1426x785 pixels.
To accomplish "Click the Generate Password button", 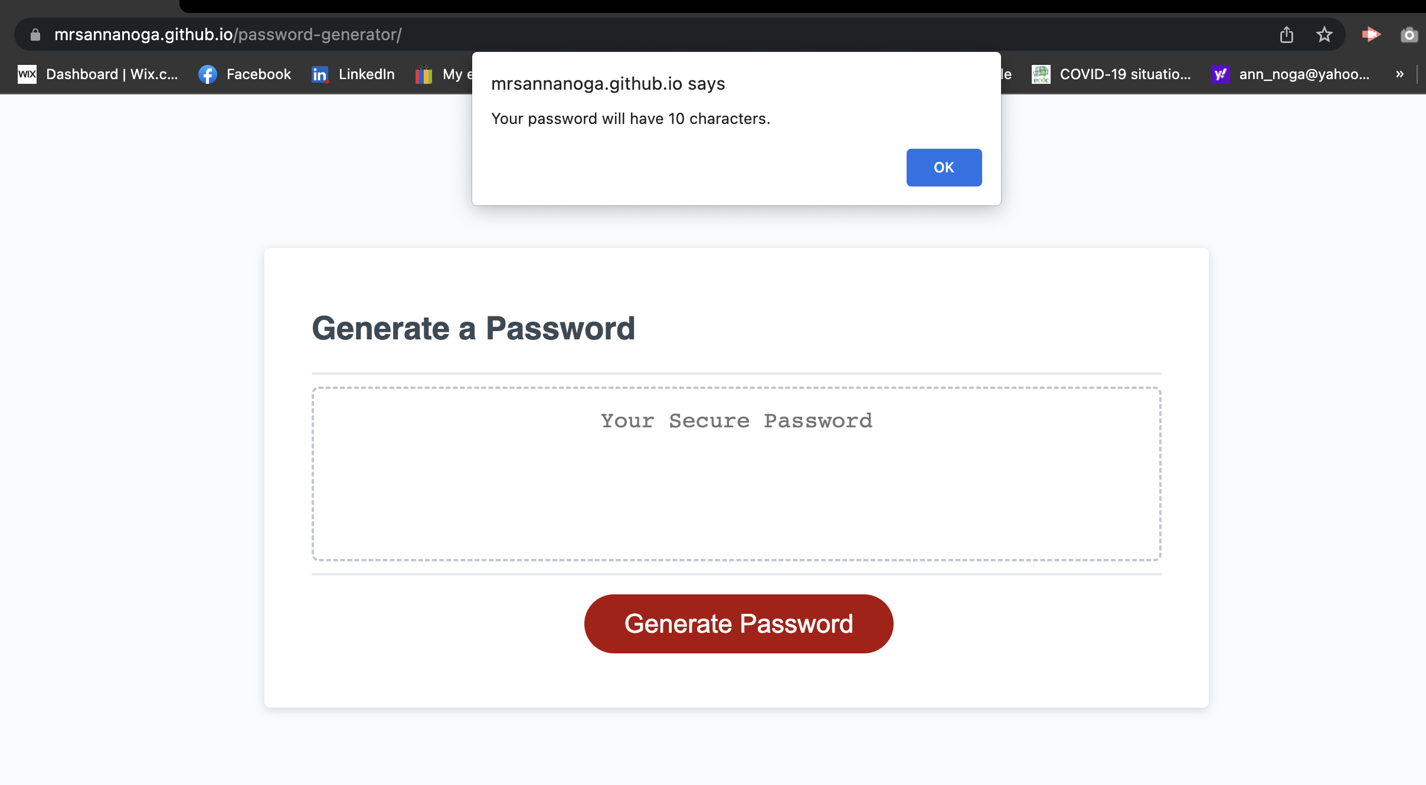I will pos(738,623).
